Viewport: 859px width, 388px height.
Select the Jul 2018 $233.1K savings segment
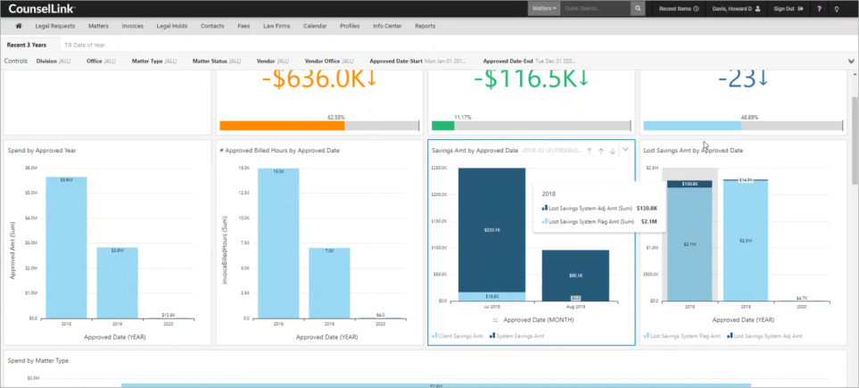click(492, 230)
